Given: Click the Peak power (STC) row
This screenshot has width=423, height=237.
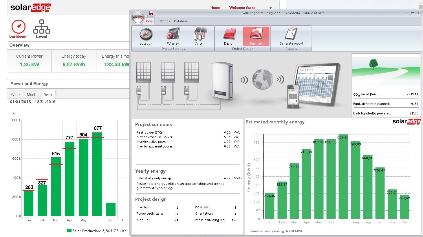Looking at the screenshot, I should 188,132.
